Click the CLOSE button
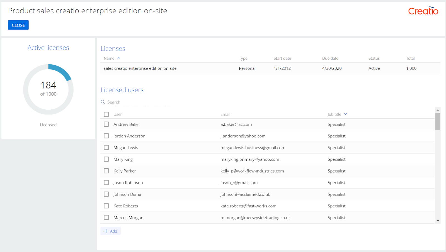The image size is (446, 252). 18,25
